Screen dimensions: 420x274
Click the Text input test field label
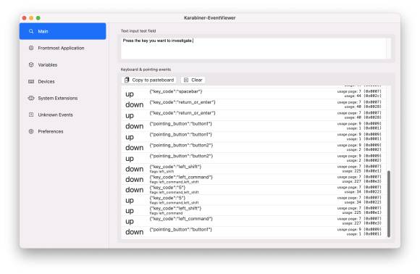(x=138, y=31)
